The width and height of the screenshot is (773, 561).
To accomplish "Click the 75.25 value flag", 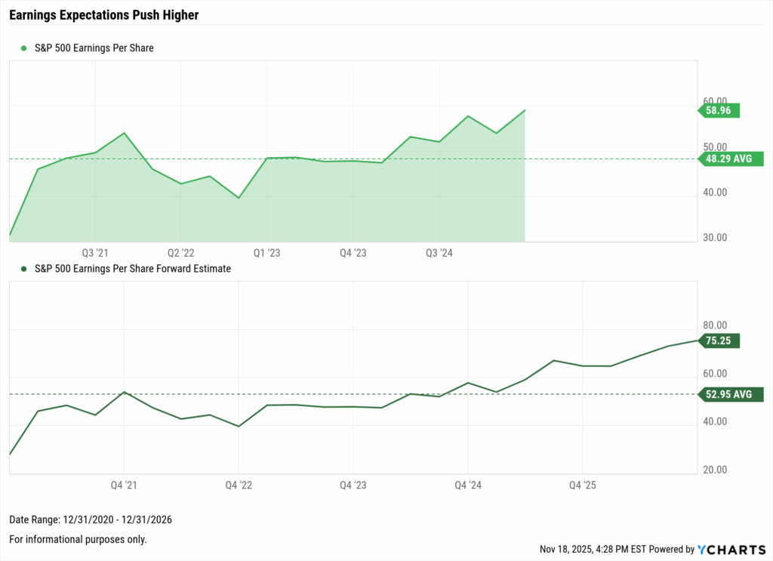I will coord(719,341).
